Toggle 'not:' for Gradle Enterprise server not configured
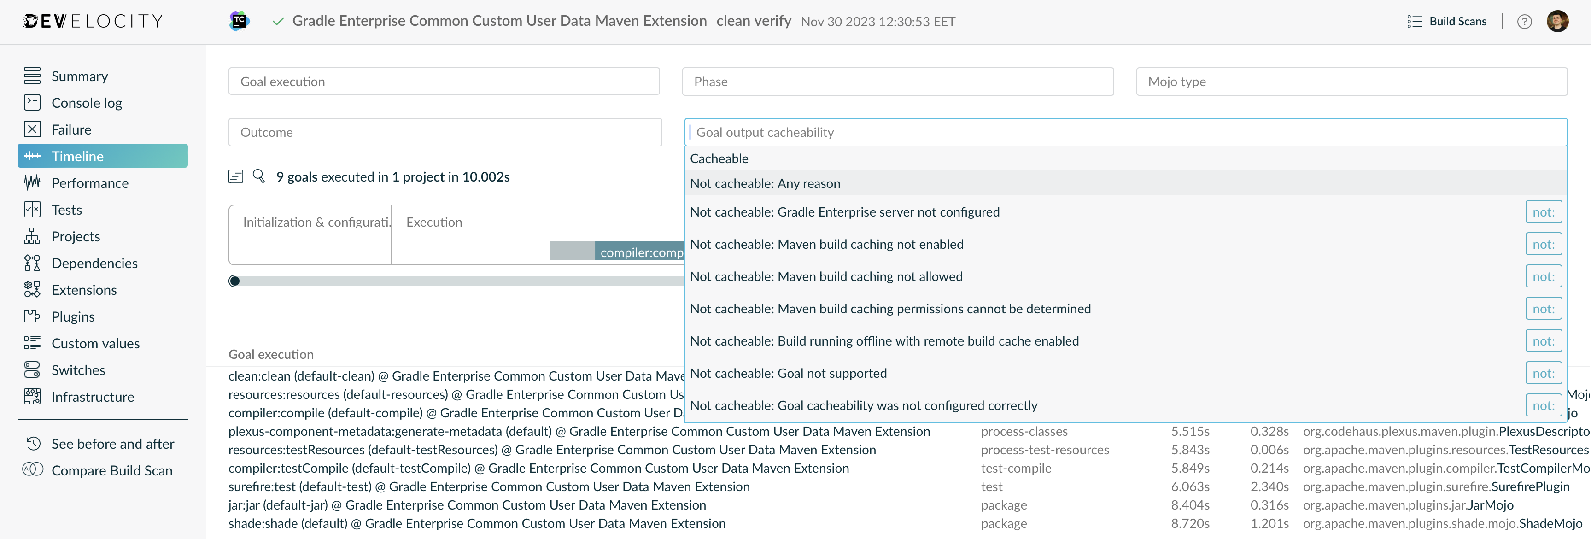Viewport: 1591px width, 539px height. [1543, 212]
